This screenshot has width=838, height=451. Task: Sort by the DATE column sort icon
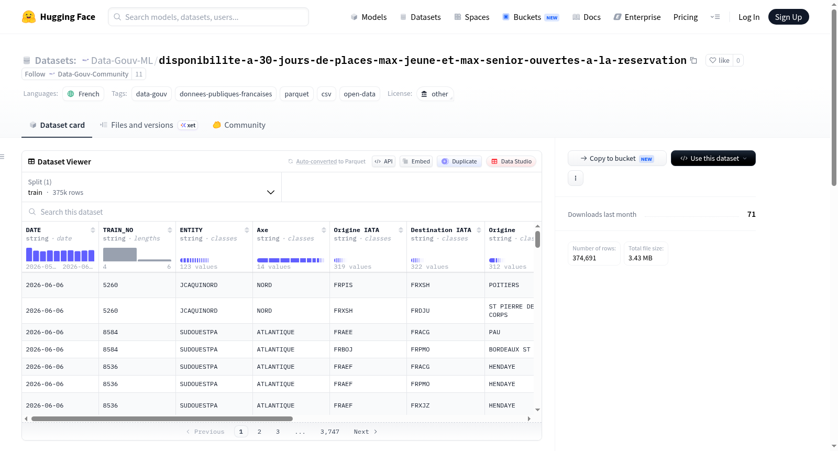tap(93, 230)
